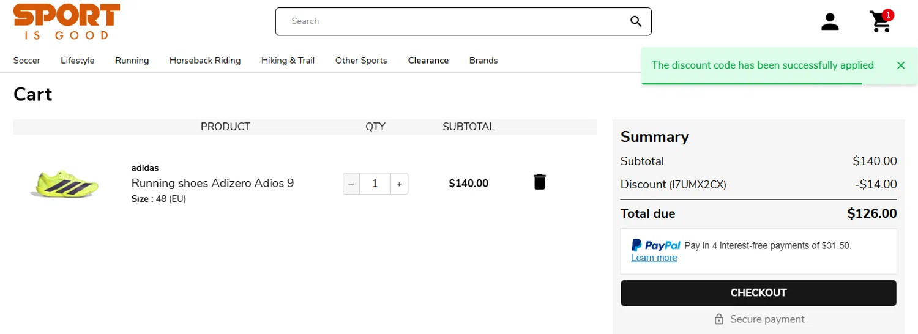Open the user account icon
Image resolution: width=918 pixels, height=334 pixels.
830,21
